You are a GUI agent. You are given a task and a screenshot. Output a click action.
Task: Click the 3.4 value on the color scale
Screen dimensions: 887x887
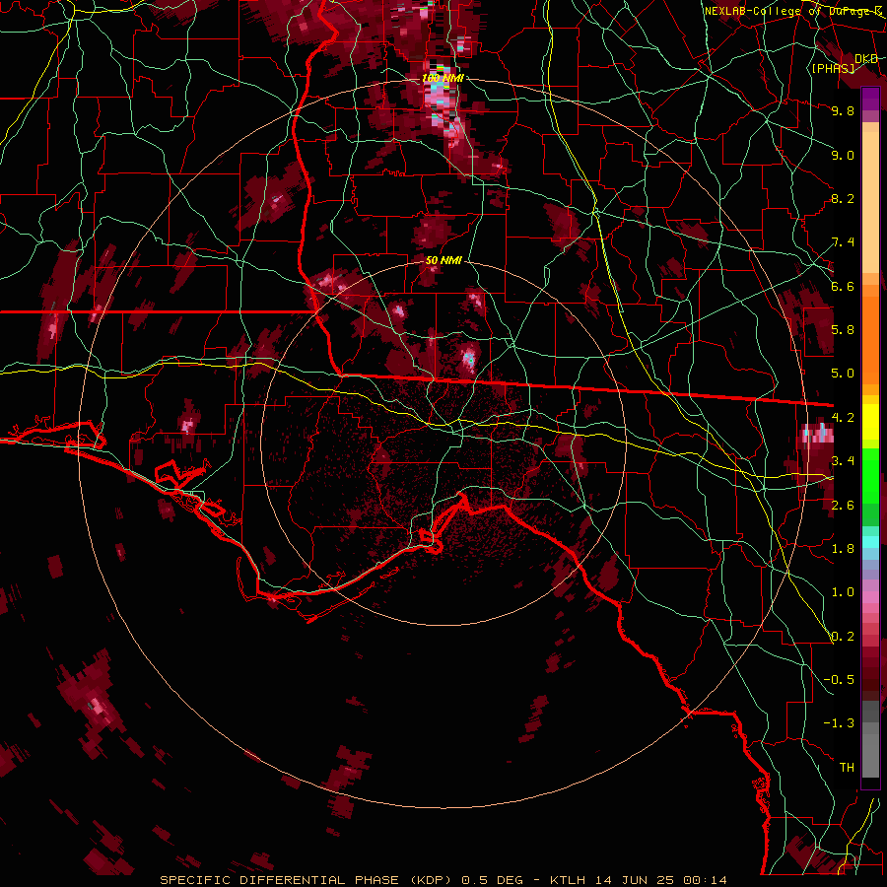coord(843,461)
